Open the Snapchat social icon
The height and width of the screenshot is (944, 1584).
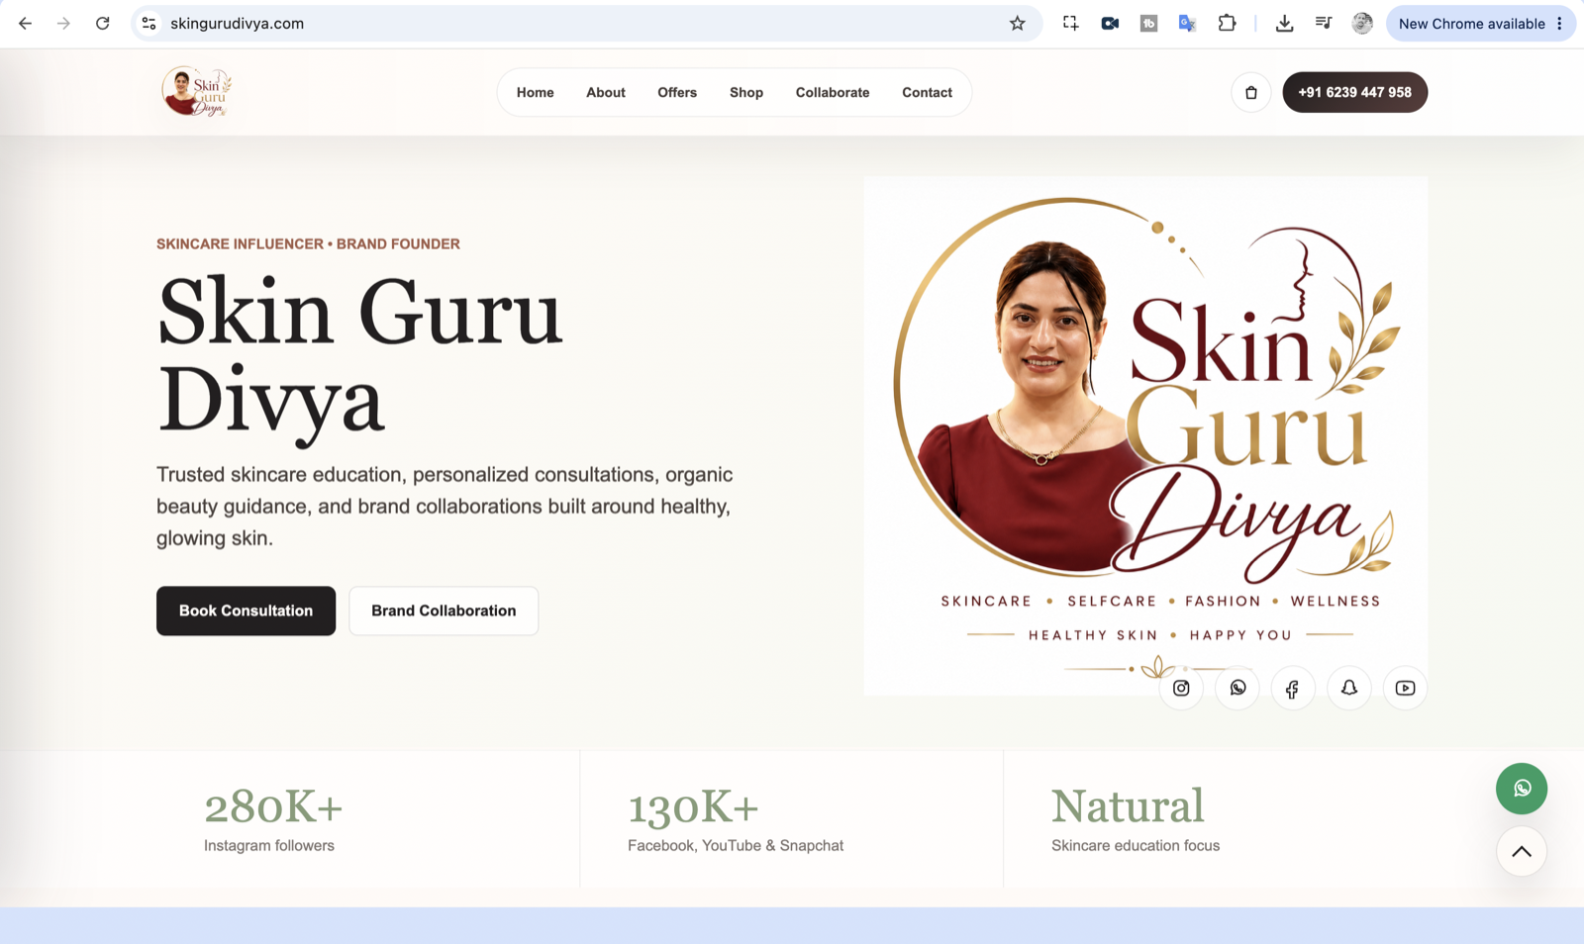tap(1349, 688)
